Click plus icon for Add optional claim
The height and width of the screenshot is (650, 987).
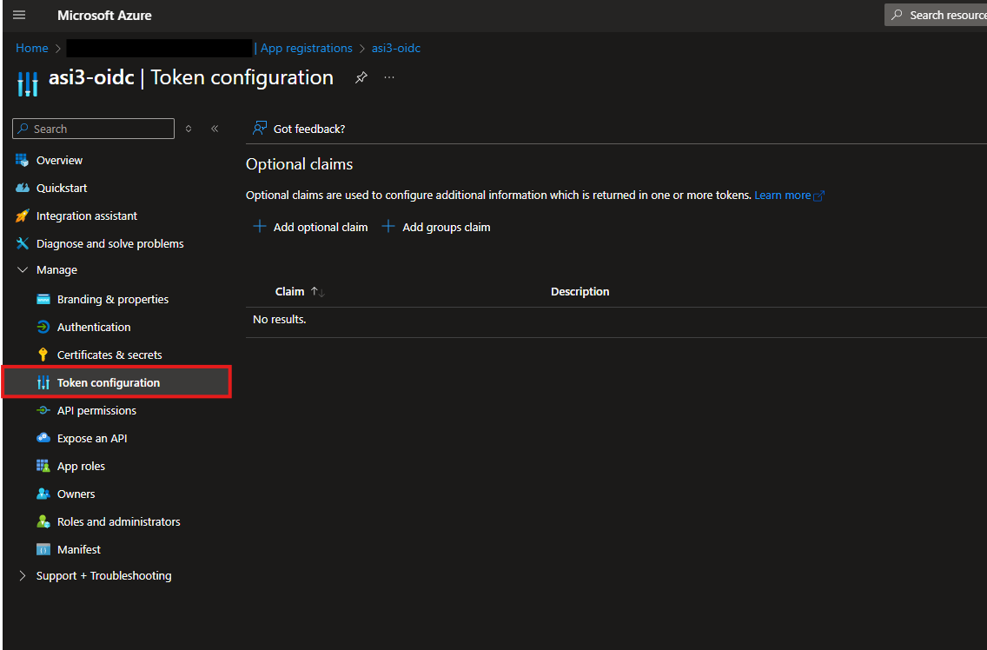pyautogui.click(x=259, y=226)
